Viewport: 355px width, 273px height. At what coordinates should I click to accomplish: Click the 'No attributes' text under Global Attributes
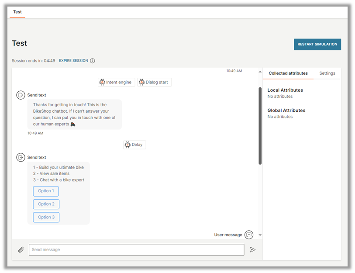280,117
